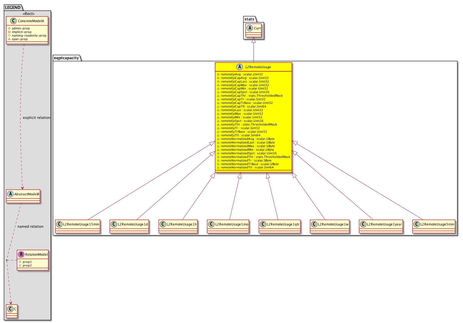463x323 pixels.
Task: Click the L2RemoteUsage1h class icon
Action: pos(163,224)
